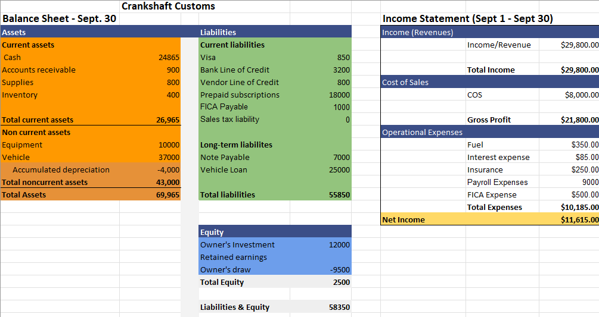
Task: Select the Owner's Investment value 12000
Action: 339,245
